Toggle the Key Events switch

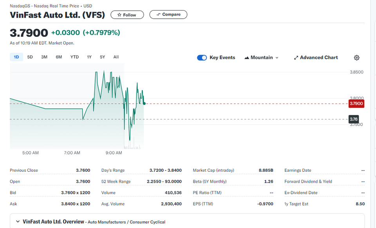pyautogui.click(x=202, y=58)
